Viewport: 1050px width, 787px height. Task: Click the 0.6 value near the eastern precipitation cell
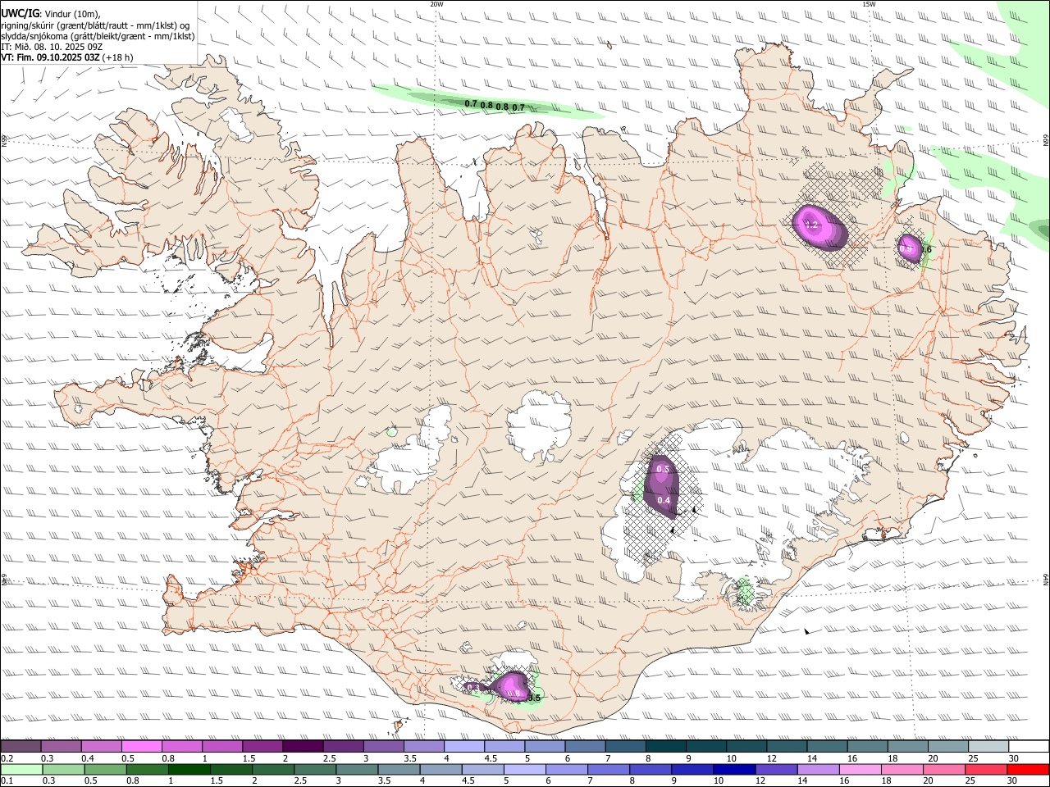[927, 249]
